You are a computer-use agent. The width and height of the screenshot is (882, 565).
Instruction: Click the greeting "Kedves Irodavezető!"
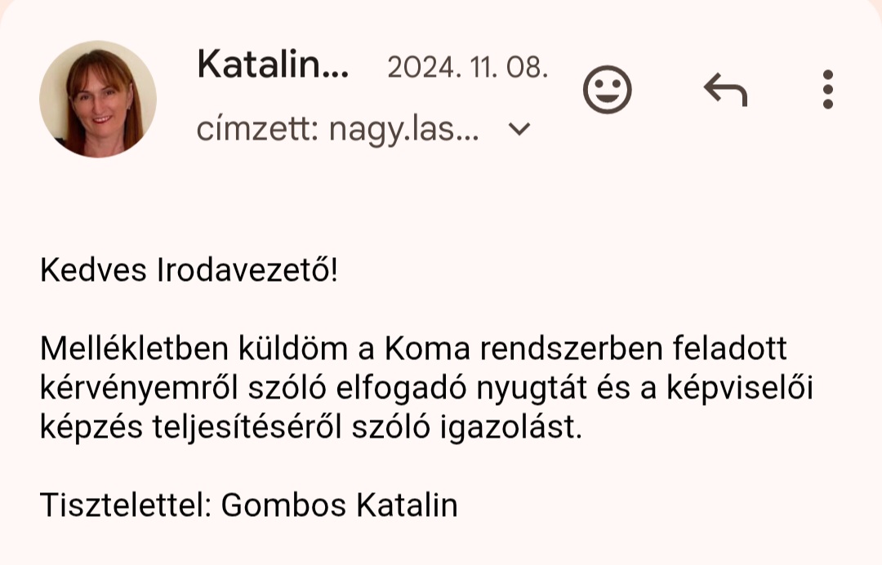(x=189, y=270)
